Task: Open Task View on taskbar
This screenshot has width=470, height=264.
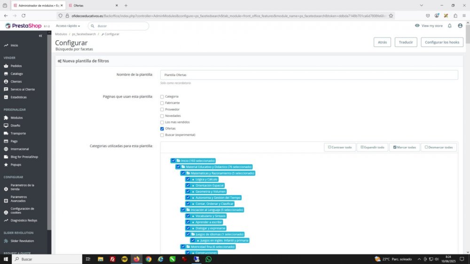Action: coord(88,259)
